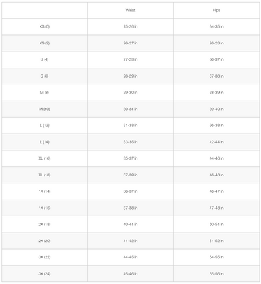Image resolution: width=261 pixels, height=284 pixels.
Task: Select the XS (0) size row label
Action: (x=45, y=26)
